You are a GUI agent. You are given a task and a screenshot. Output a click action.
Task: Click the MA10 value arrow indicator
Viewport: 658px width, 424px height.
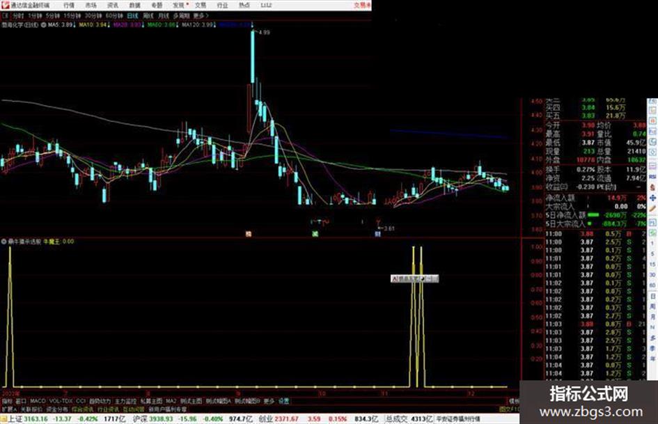point(108,25)
